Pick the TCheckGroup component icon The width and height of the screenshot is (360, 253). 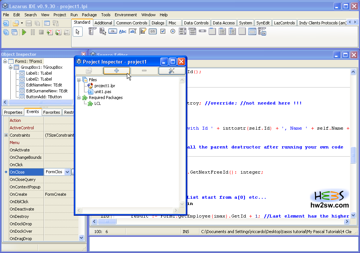point(232,31)
